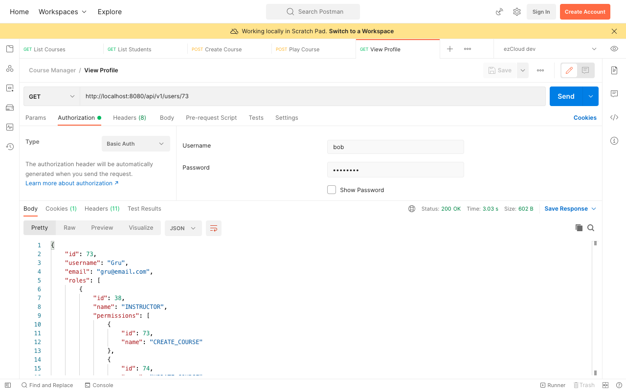Click the request URL field
The width and height of the screenshot is (626, 391).
pyautogui.click(x=313, y=96)
